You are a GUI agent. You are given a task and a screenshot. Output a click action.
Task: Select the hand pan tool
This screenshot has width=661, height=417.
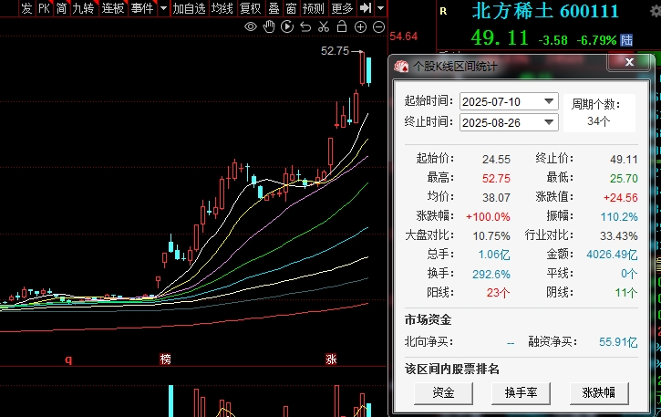point(268,27)
